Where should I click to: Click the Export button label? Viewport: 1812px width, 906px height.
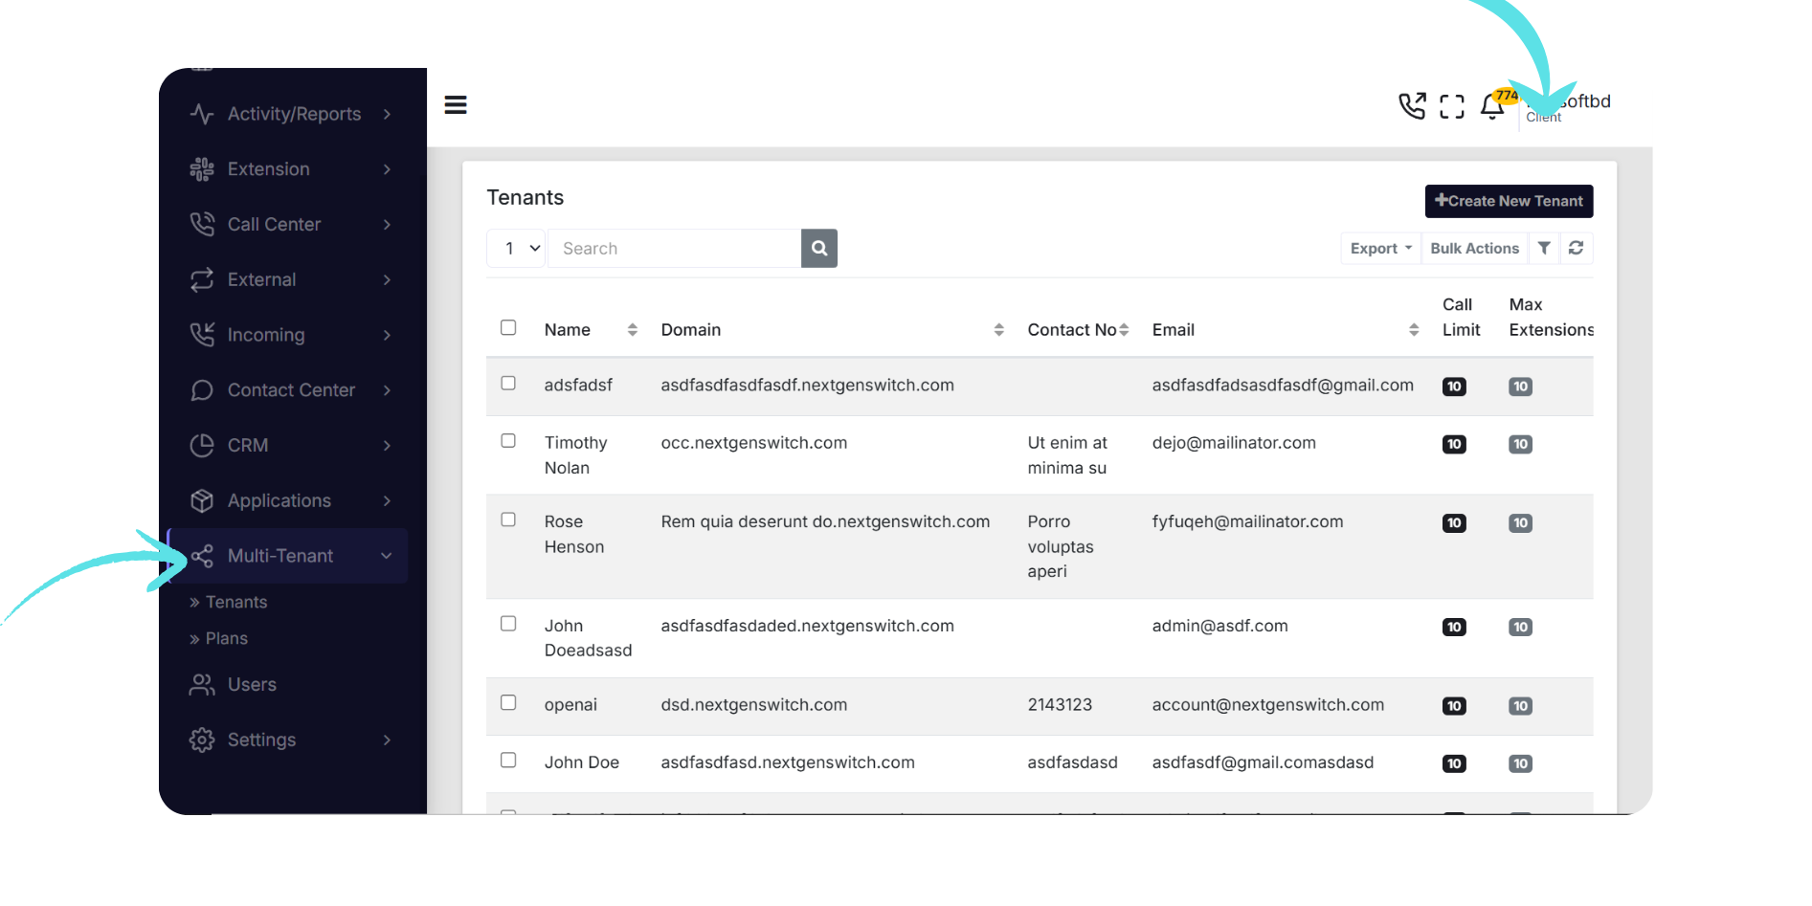coord(1374,249)
